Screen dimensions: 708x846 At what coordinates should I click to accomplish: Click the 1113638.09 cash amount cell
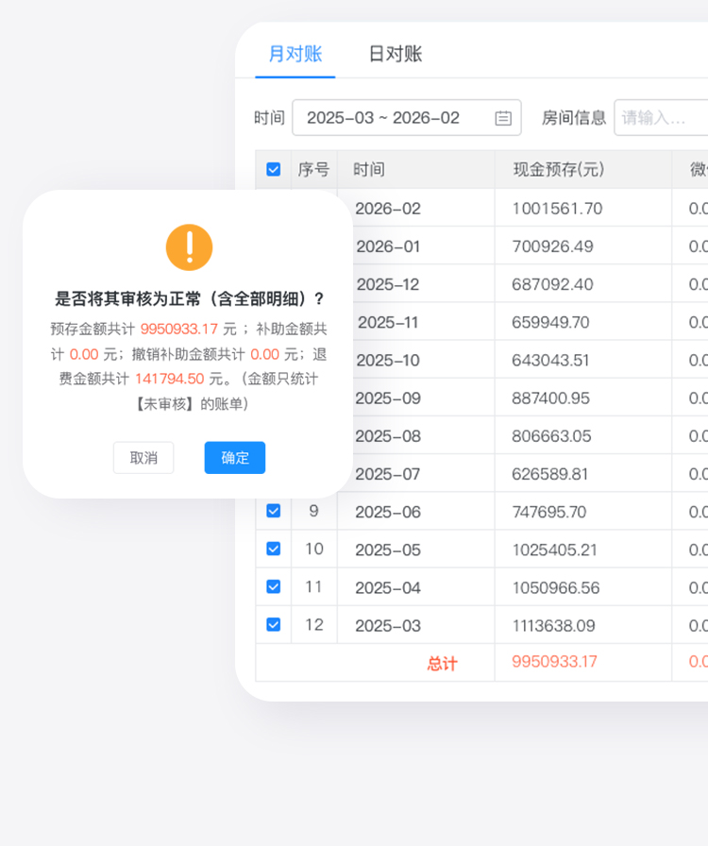click(x=553, y=625)
